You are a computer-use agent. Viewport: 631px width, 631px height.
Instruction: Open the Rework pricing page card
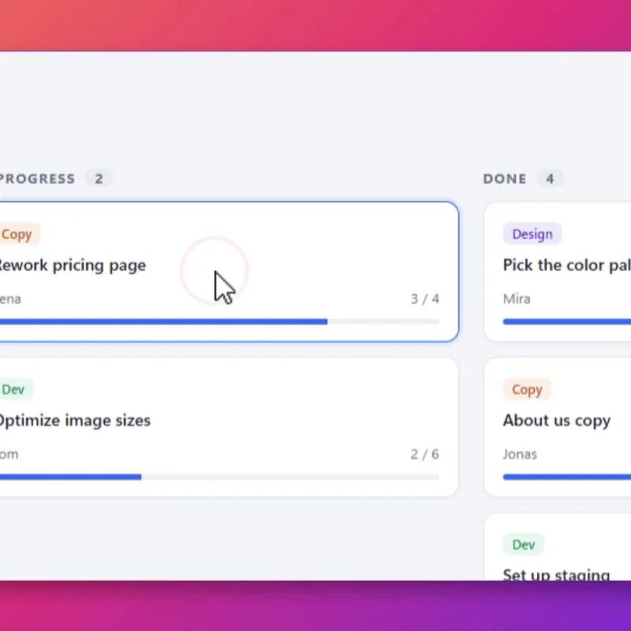pos(229,272)
